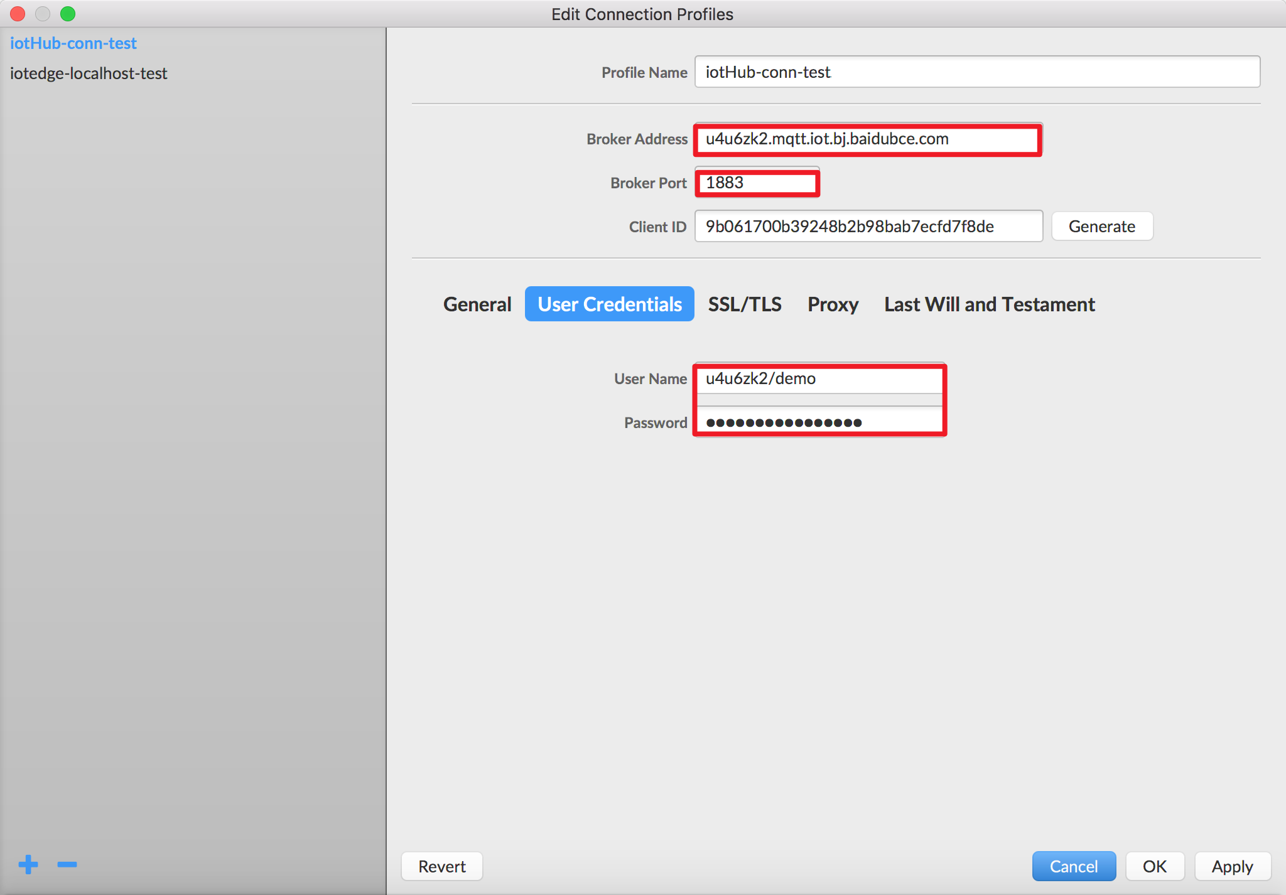Open the User Credentials tab
The height and width of the screenshot is (895, 1286).
(609, 304)
